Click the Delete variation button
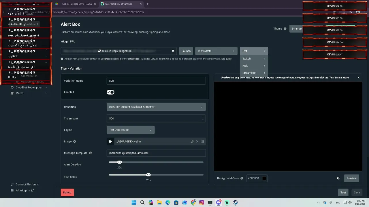 tap(67, 193)
